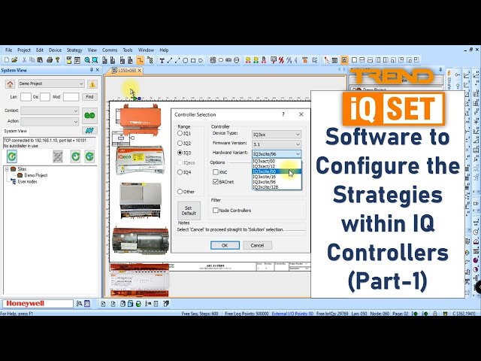The height and width of the screenshot is (361, 481).
Task: Select the Other range radio button
Action: tap(180, 192)
